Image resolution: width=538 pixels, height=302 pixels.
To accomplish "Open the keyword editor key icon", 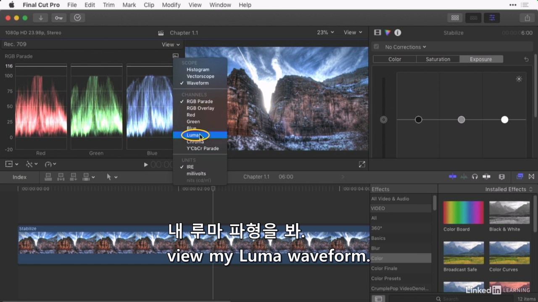I will (59, 18).
